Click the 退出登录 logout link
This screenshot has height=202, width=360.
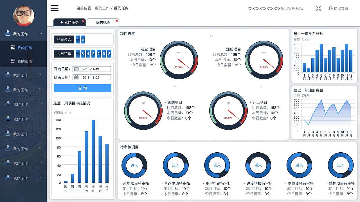coord(339,8)
